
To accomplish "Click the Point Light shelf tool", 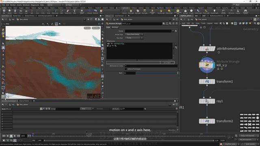I will [131, 11].
